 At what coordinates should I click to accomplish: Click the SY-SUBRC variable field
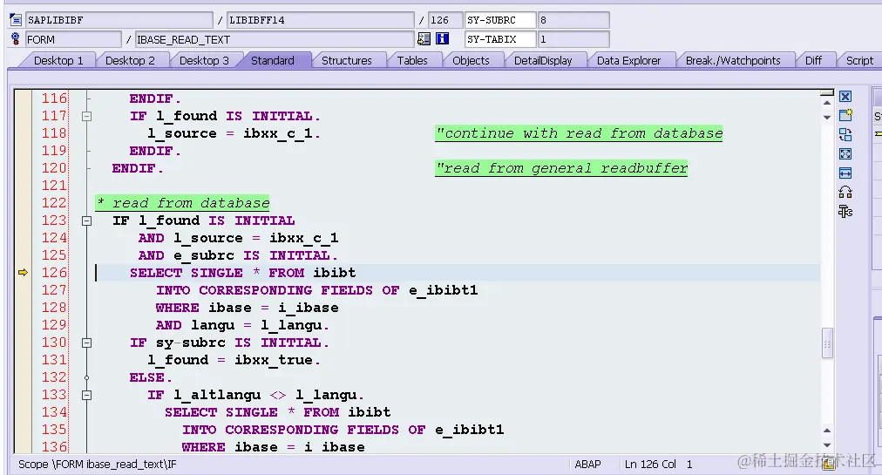tap(500, 20)
